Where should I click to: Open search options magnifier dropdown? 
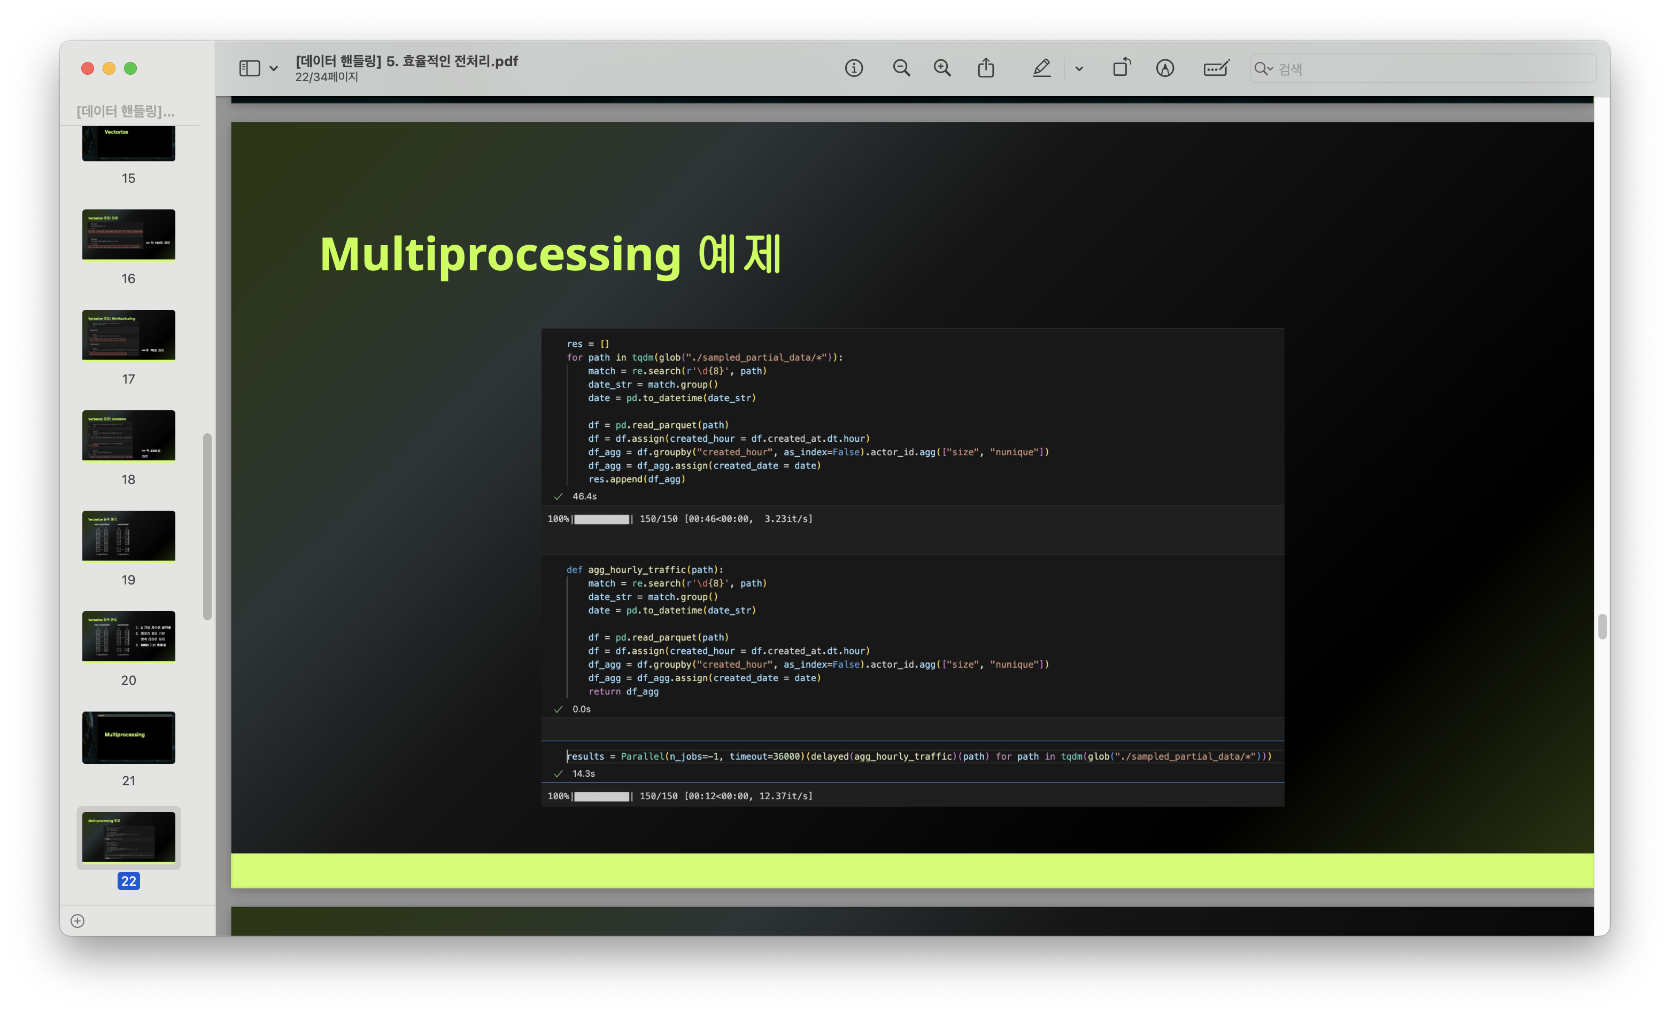click(x=1263, y=68)
